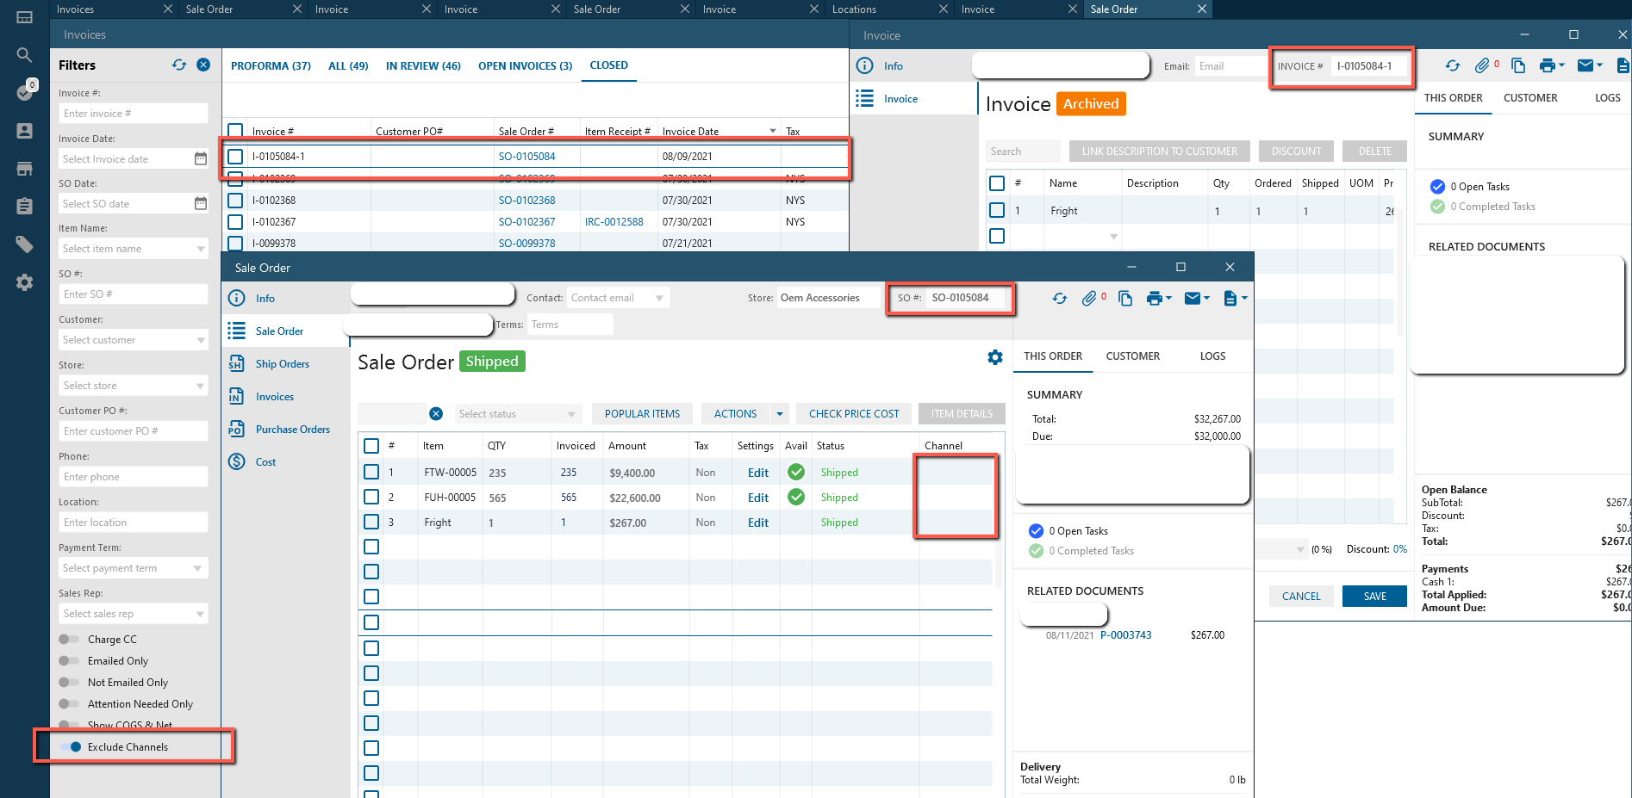This screenshot has width=1632, height=798.
Task: Check the box for invoice I-0102368
Action: 235,201
